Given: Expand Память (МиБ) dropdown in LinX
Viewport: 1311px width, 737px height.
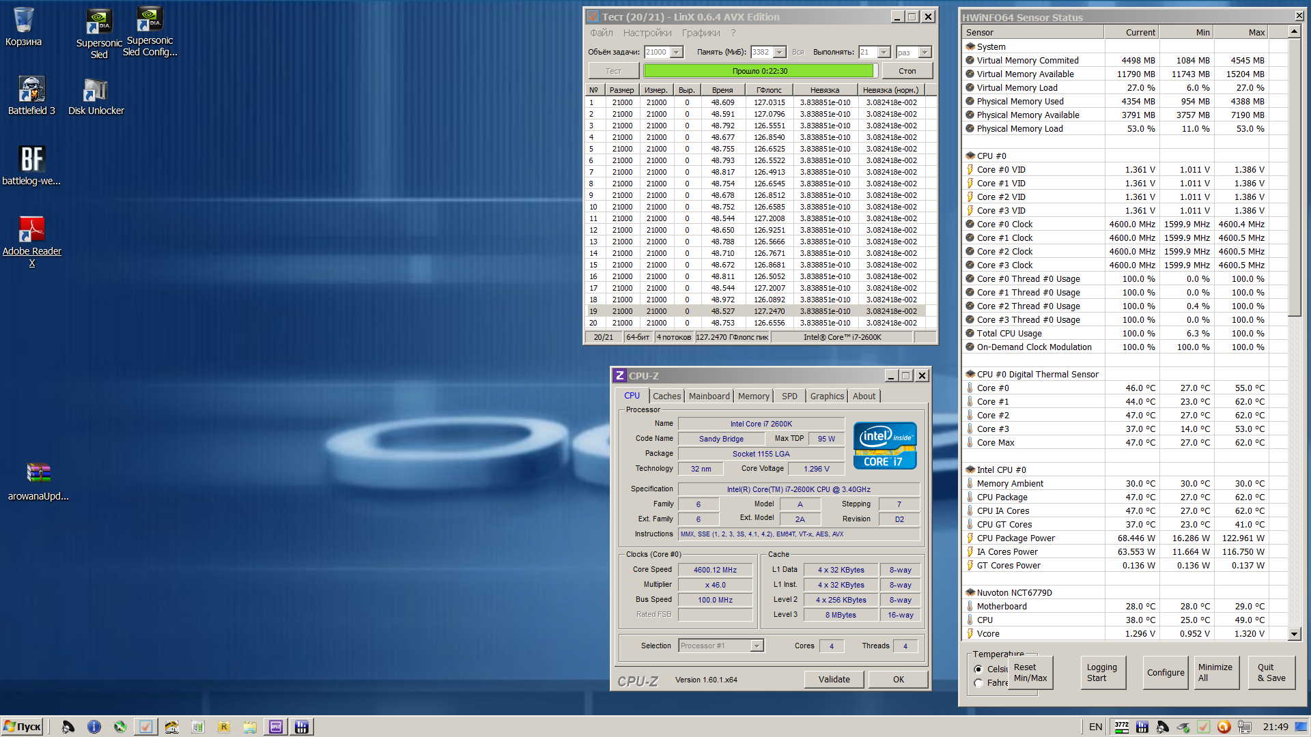Looking at the screenshot, I should 779,53.
